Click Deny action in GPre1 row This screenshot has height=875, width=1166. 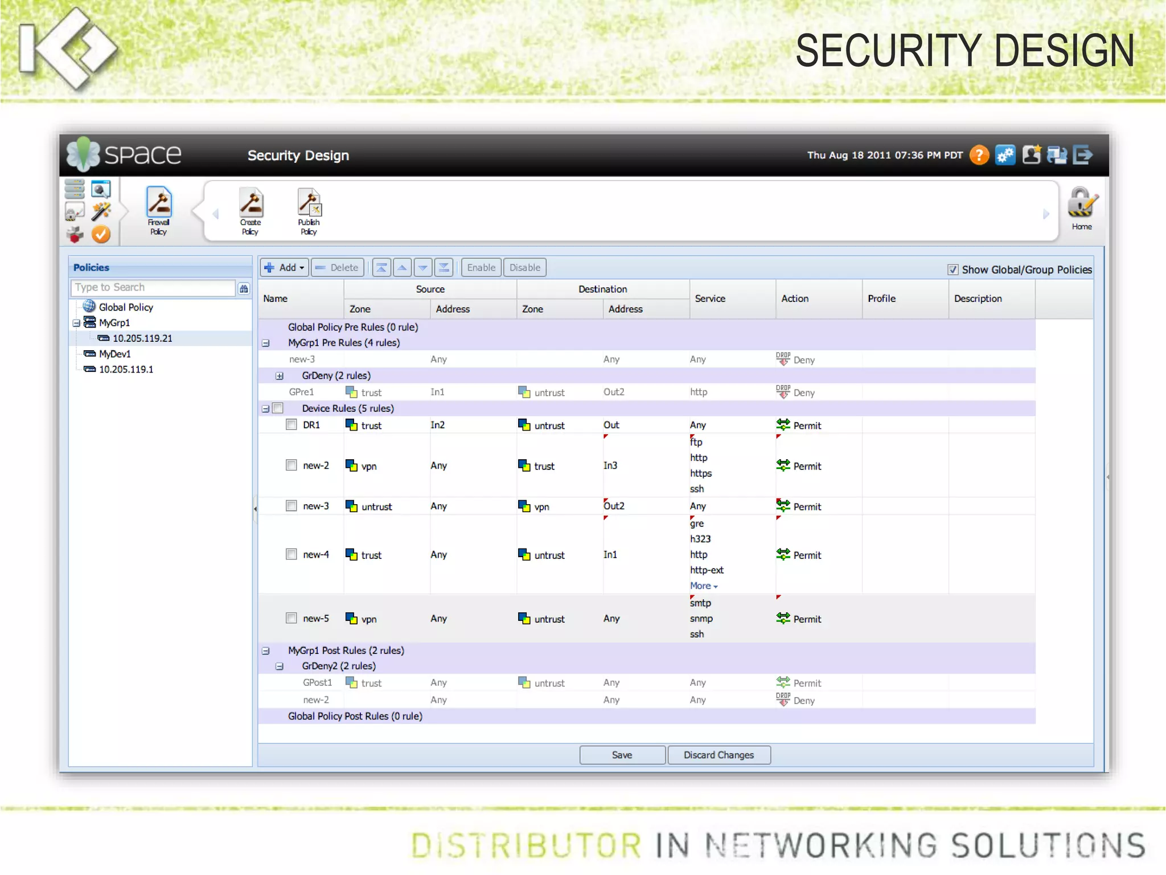click(796, 392)
